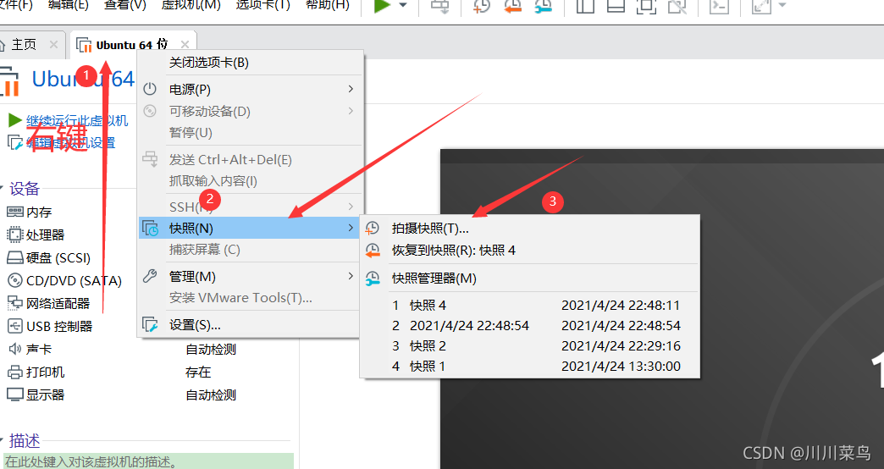Image resolution: width=884 pixels, height=469 pixels.
Task: Select snapshot entry 2 dated 22:48:54
Action: pyautogui.click(x=530, y=325)
